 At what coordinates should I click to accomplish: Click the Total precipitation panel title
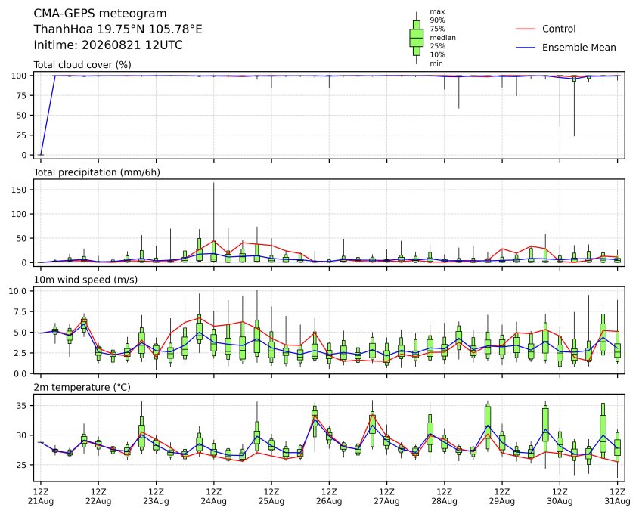click(x=97, y=172)
